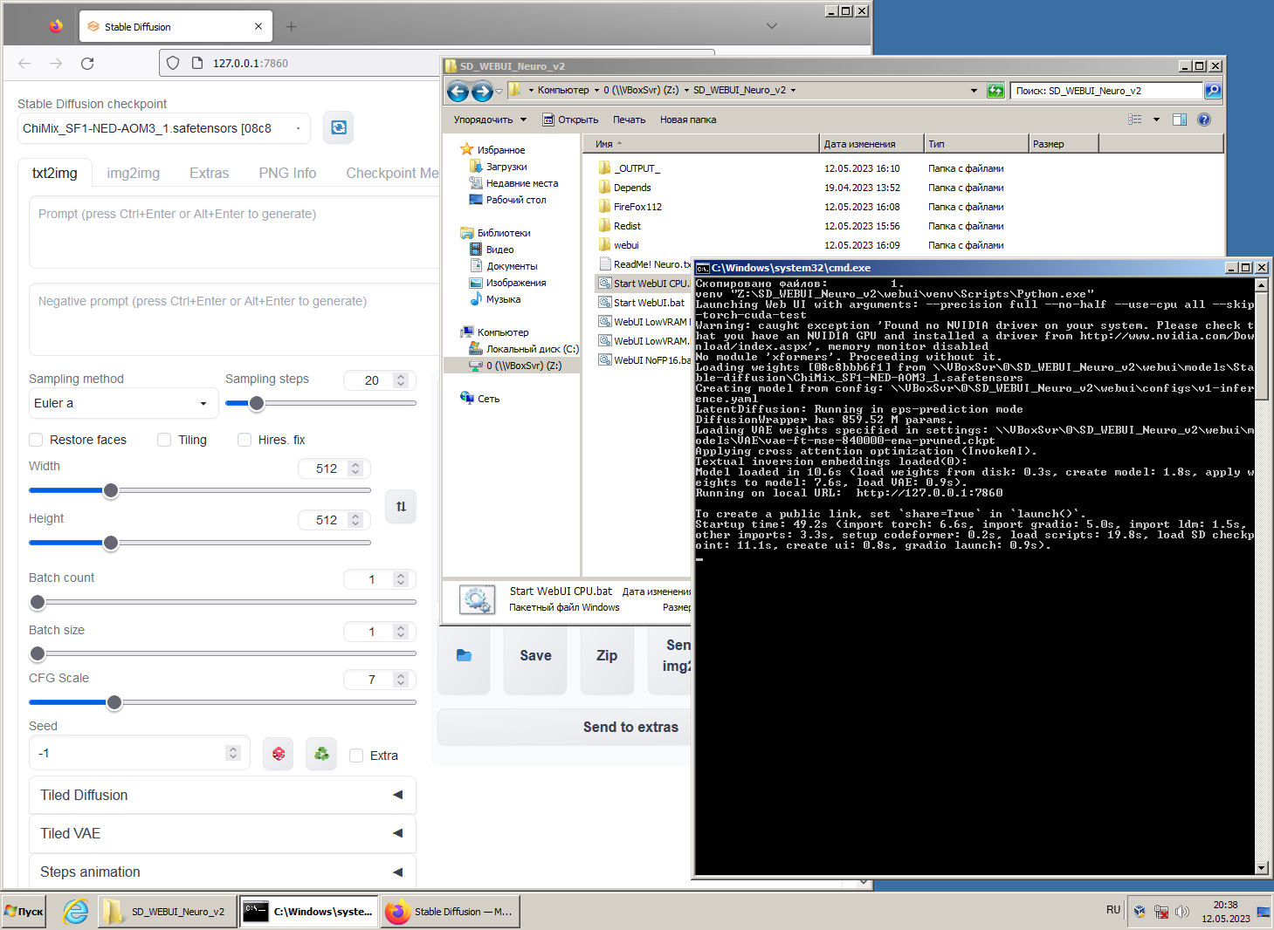Expand the Steps animation section

click(x=223, y=872)
